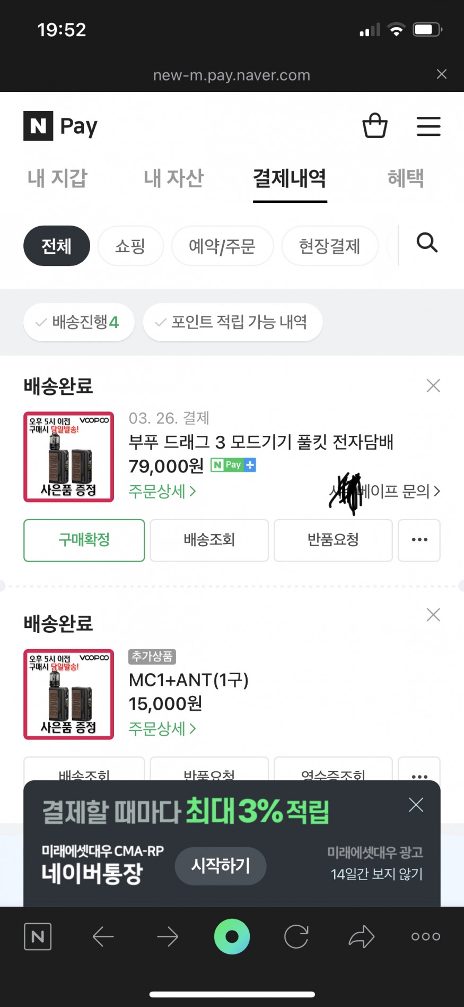Tap the search magnifier icon
The height and width of the screenshot is (1007, 464).
[x=427, y=243]
